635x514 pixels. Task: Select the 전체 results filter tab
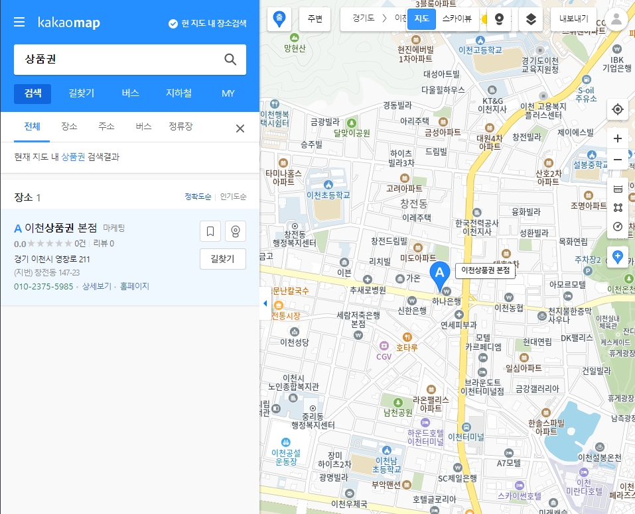(32, 127)
